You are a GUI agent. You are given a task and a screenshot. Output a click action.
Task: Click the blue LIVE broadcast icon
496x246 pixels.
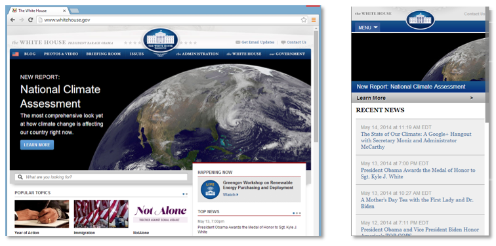coord(210,190)
